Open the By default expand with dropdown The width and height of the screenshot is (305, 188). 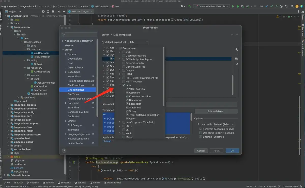click(139, 42)
